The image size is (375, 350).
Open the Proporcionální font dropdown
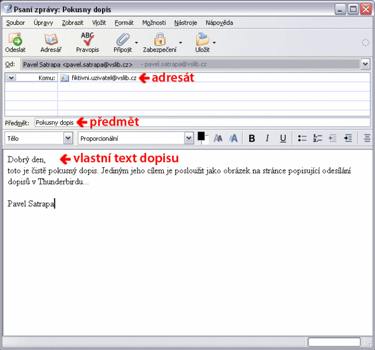(189, 138)
